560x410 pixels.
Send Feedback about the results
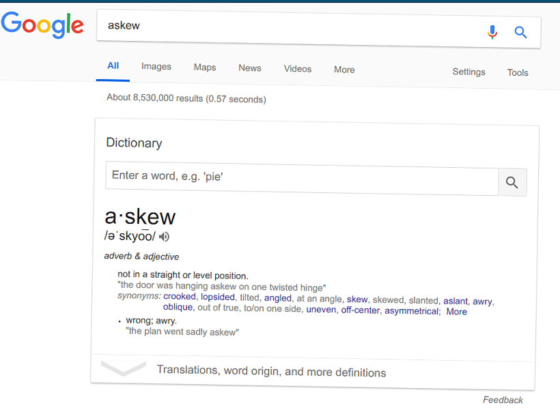pyautogui.click(x=503, y=400)
